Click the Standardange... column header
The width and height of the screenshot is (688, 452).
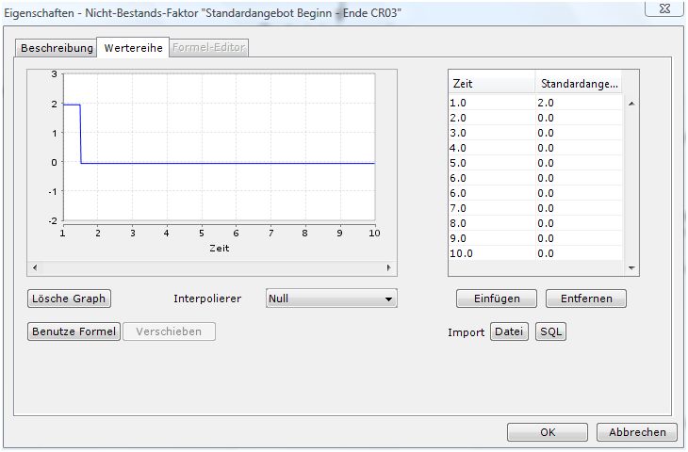578,83
